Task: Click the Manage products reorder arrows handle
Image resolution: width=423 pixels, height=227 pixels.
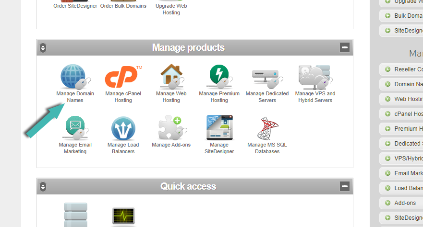Action: tap(43, 48)
